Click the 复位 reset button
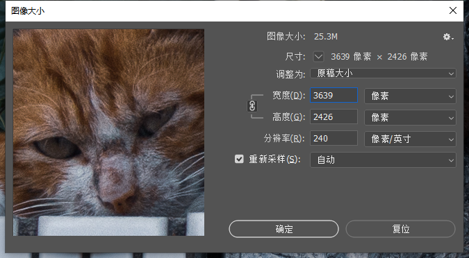Viewport: 469px width, 258px height. (x=400, y=229)
